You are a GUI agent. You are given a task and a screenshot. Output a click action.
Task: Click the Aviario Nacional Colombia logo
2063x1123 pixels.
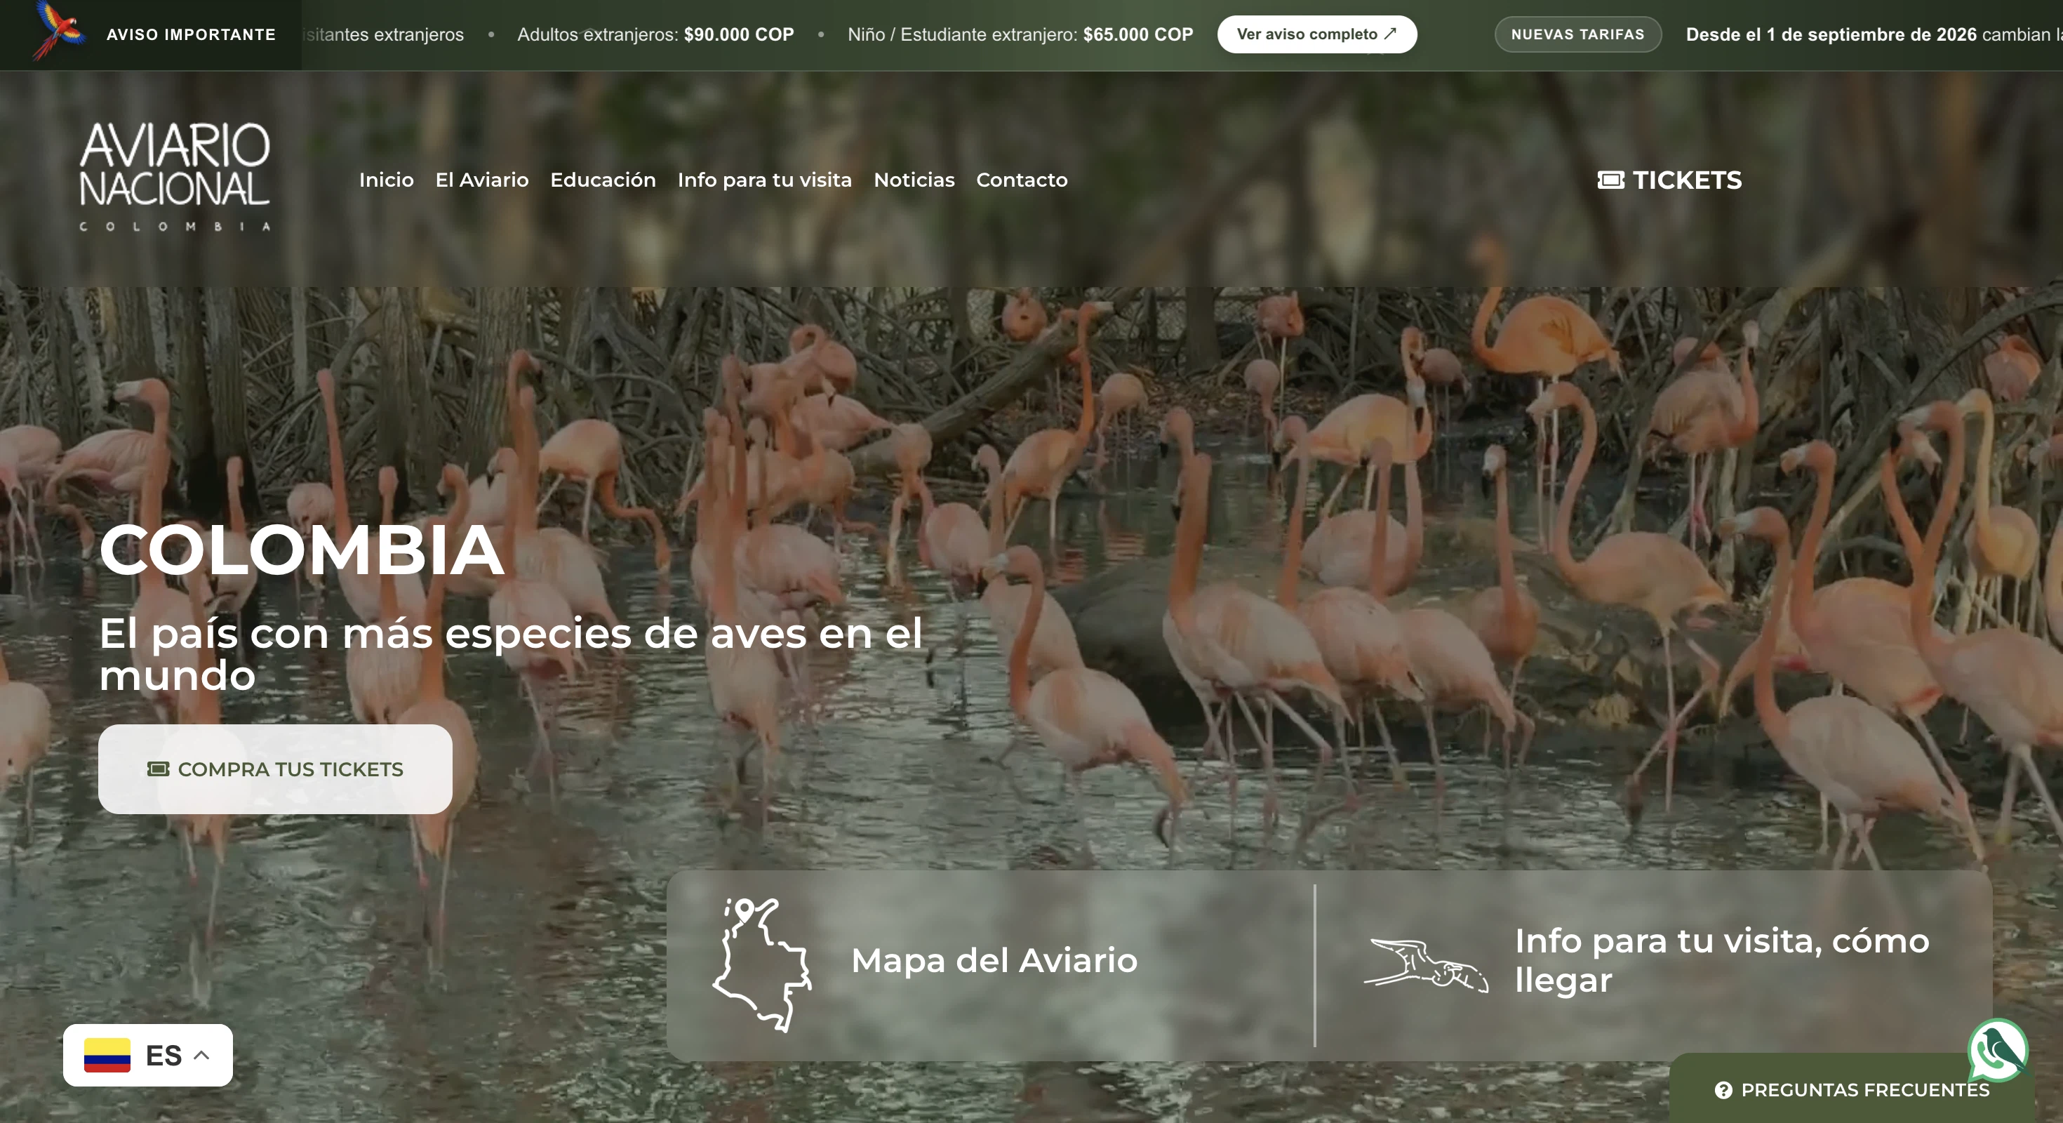pyautogui.click(x=175, y=176)
